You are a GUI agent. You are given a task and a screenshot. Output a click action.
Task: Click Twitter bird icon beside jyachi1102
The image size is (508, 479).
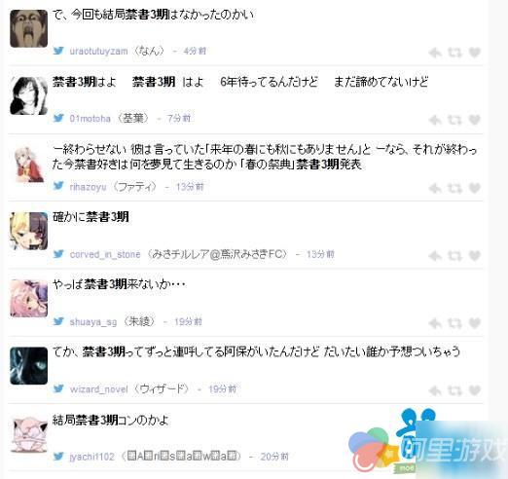(58, 457)
